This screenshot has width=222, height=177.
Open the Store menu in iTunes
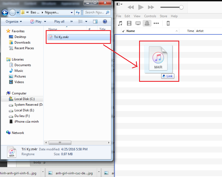pos(163,16)
